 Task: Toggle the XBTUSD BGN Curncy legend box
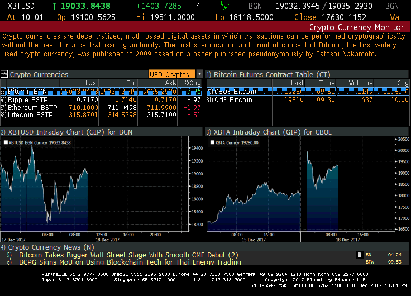[x=6, y=142]
